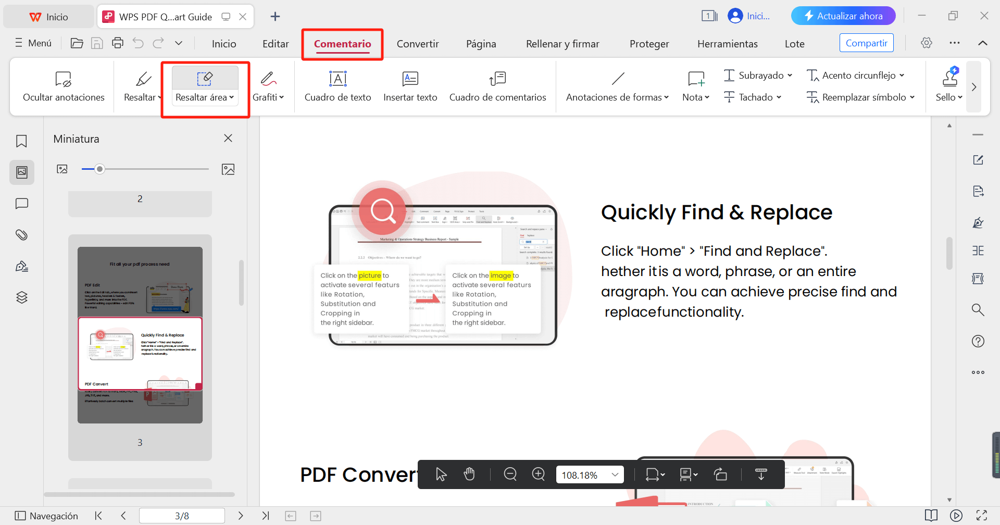Expand the Grafiti dropdown arrow
The width and height of the screenshot is (1000, 525).
click(x=282, y=97)
